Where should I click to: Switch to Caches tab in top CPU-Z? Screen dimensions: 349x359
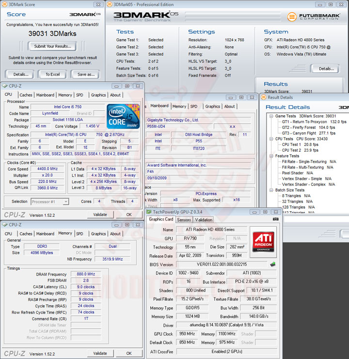pyautogui.click(x=26, y=95)
